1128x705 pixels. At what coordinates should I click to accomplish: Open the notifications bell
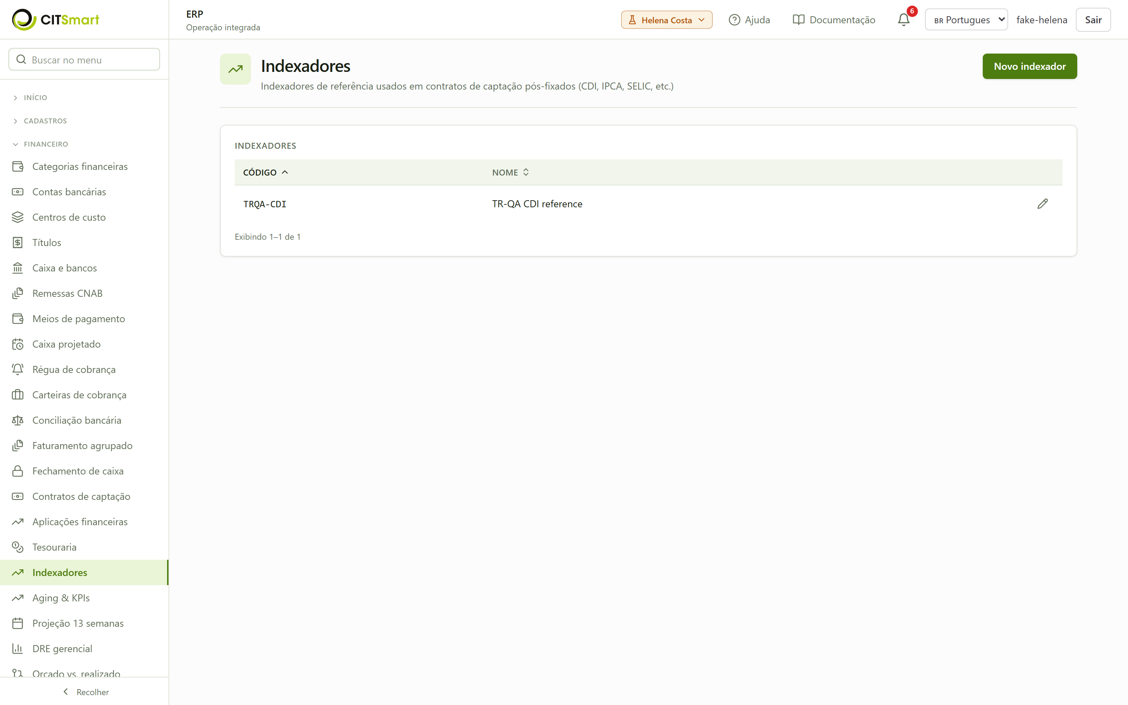pyautogui.click(x=903, y=20)
